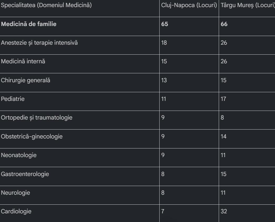Click the 14 in the Obstetrică-ginecologie row
Screen dimensions: 275x222
(224, 137)
